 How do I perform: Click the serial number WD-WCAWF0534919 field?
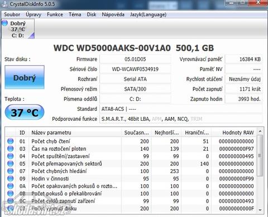135,69
